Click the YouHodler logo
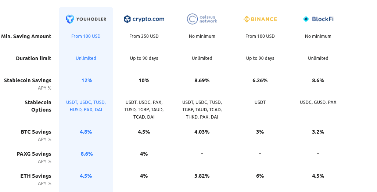This screenshot has width=377, height=192. [86, 19]
